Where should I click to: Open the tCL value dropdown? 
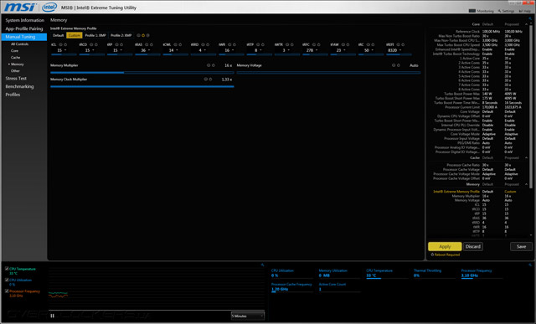pos(65,50)
